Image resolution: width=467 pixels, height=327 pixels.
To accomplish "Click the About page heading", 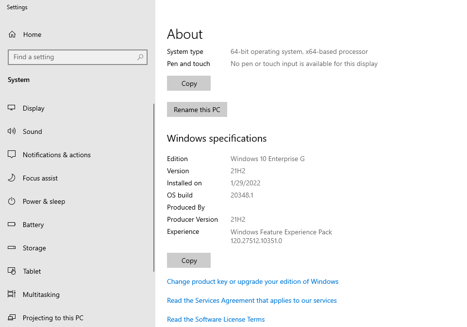I will [x=184, y=34].
